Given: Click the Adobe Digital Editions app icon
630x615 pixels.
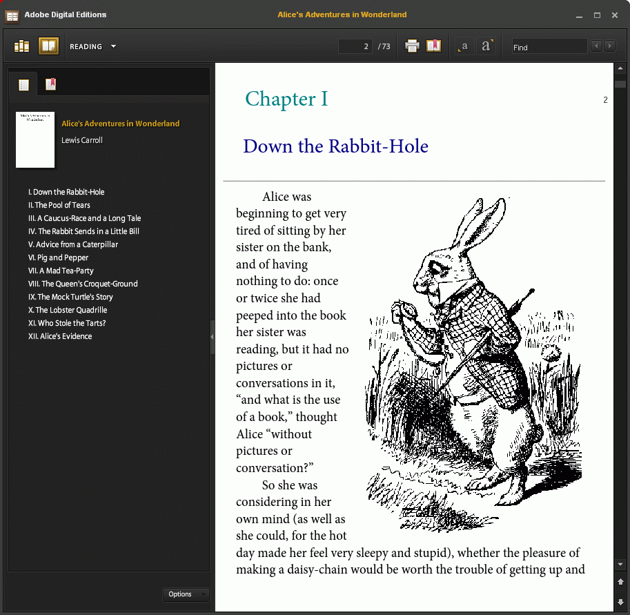Looking at the screenshot, I should click(12, 16).
